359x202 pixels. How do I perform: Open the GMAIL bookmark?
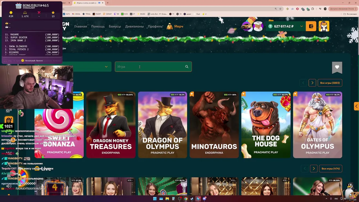coord(77,14)
